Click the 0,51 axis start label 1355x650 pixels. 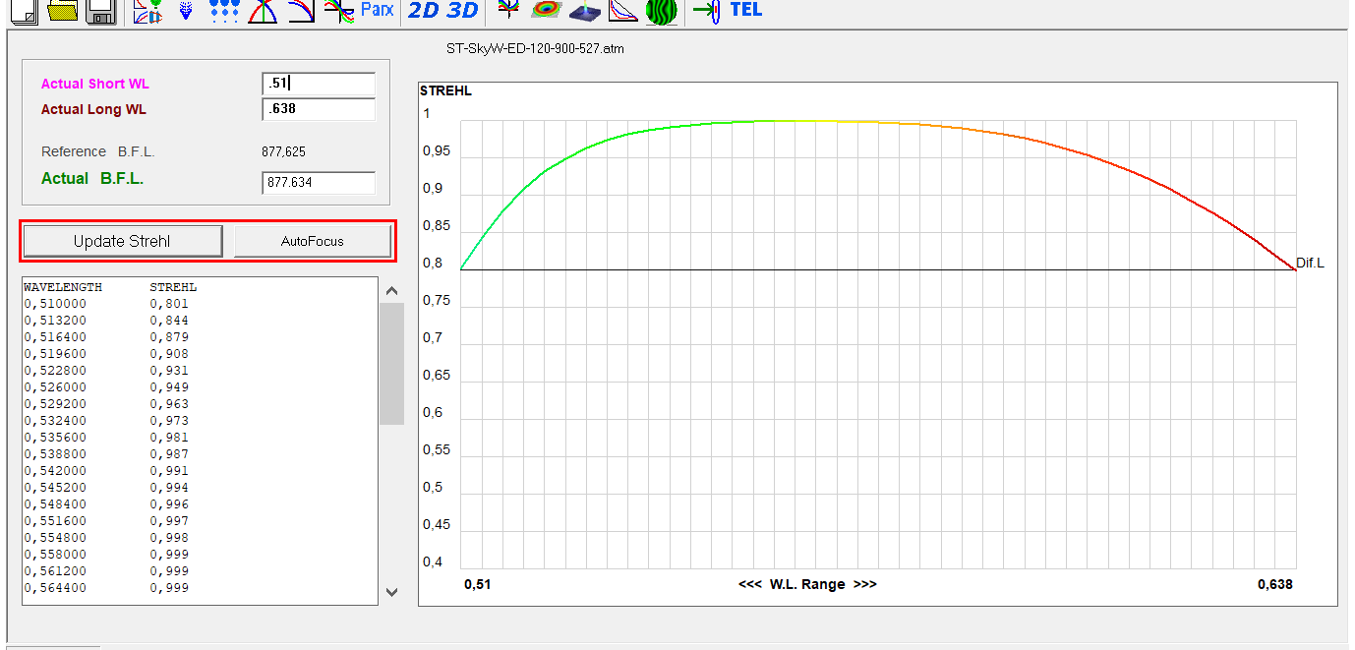(x=478, y=584)
